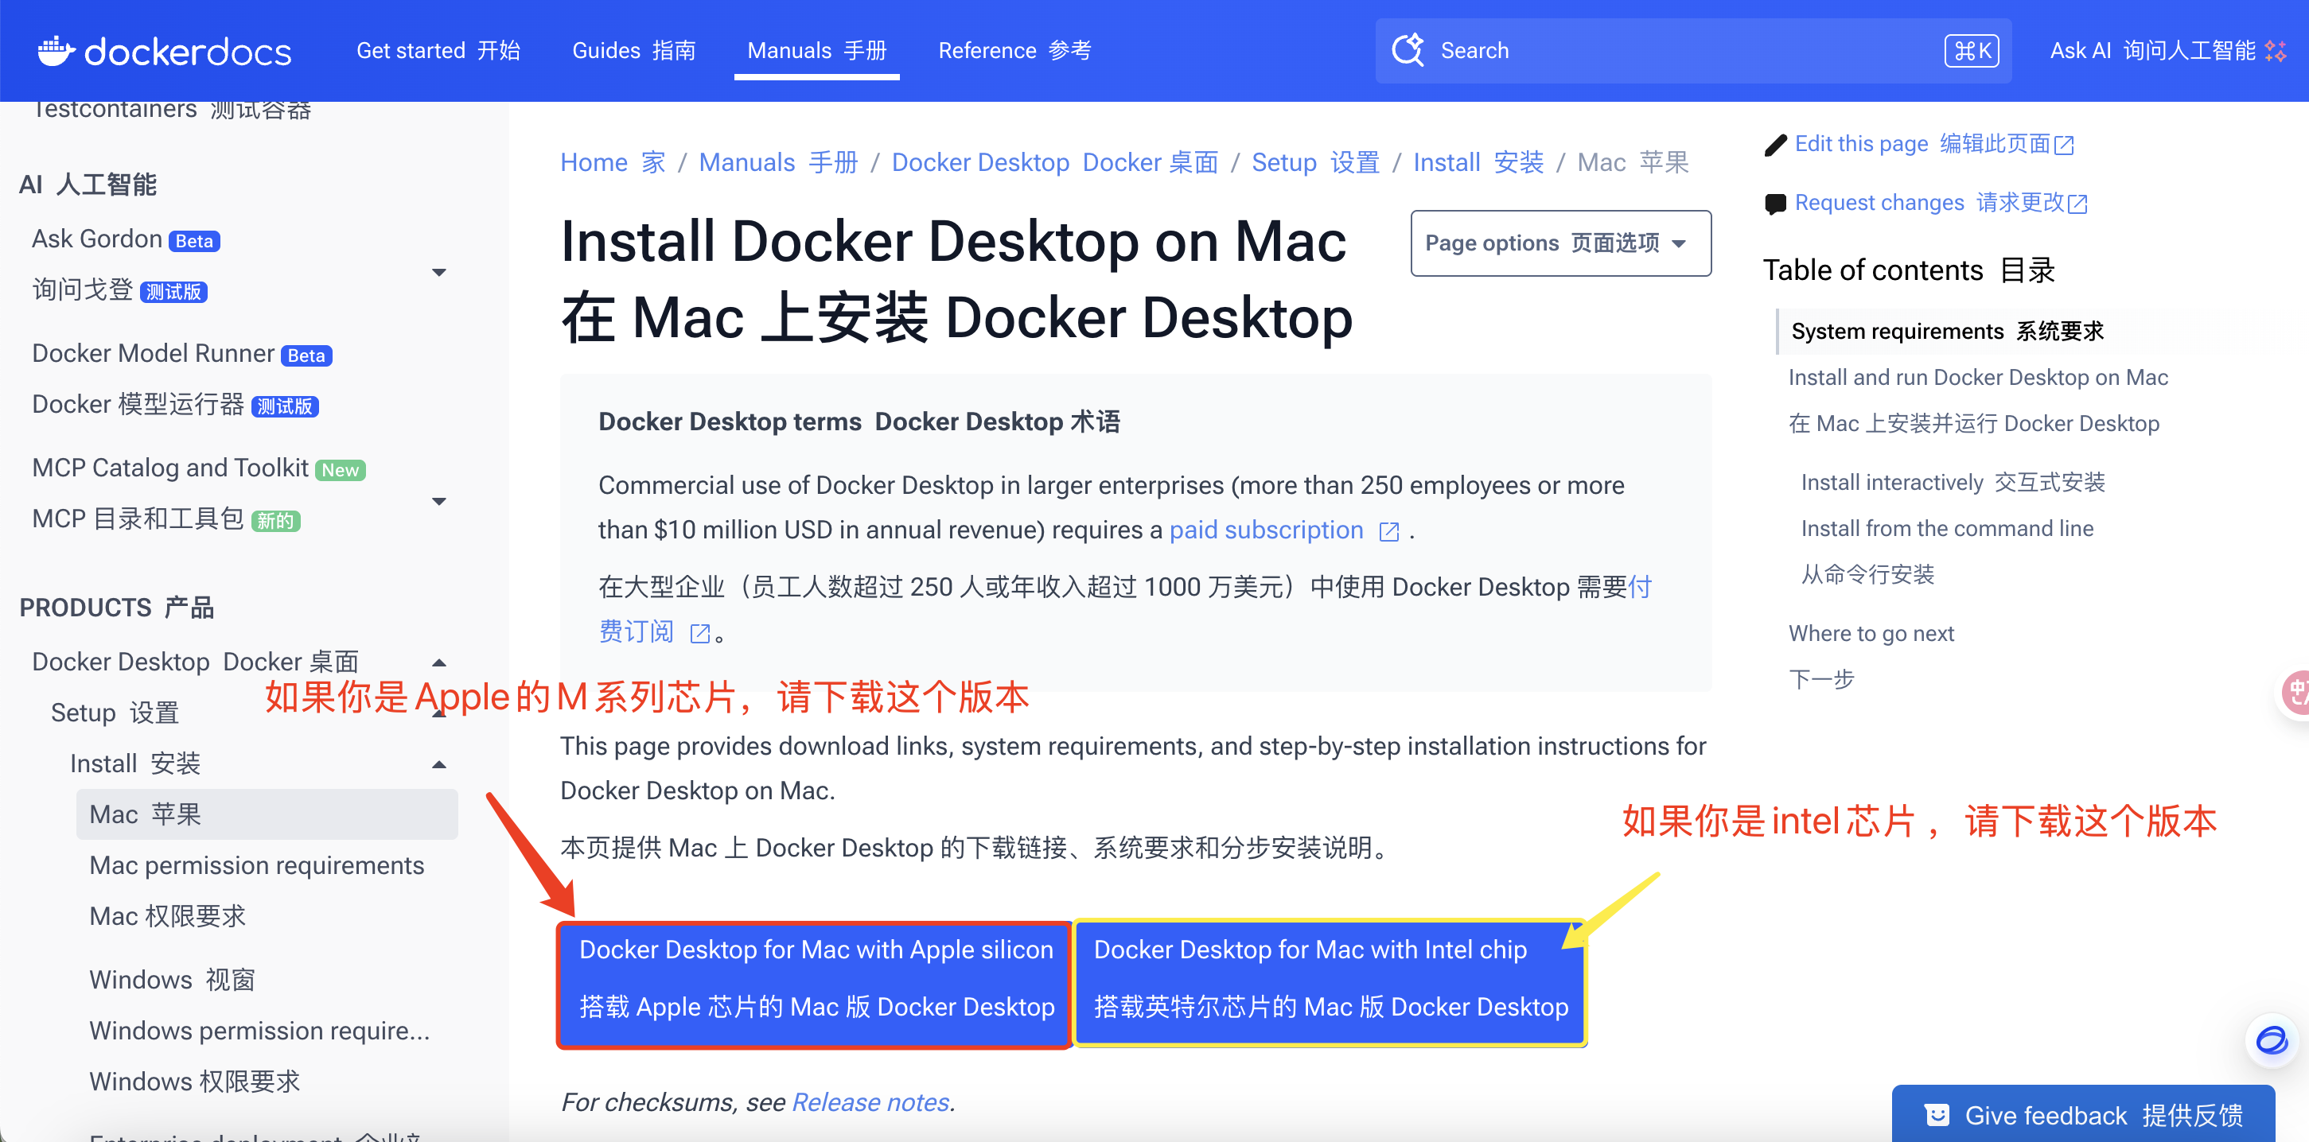The width and height of the screenshot is (2309, 1142).
Task: Expand the MCP Catalog and Toolkit section
Action: click(439, 502)
